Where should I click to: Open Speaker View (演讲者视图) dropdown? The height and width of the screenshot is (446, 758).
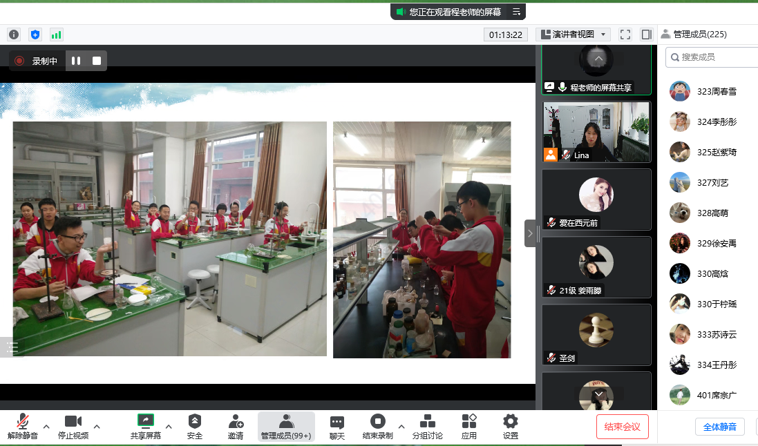click(573, 34)
